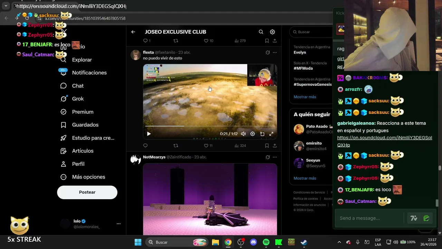
Task: Open Spotify from the taskbar
Action: point(266,242)
